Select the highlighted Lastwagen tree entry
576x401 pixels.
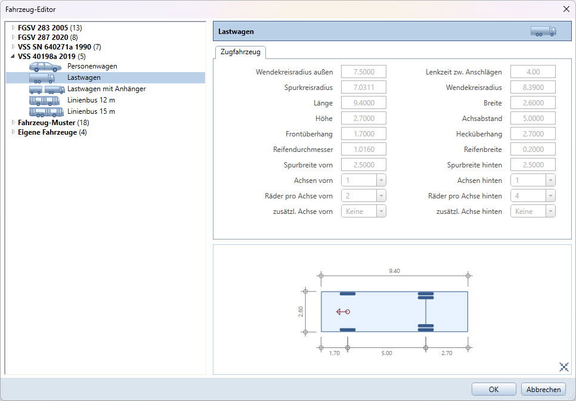coord(106,77)
